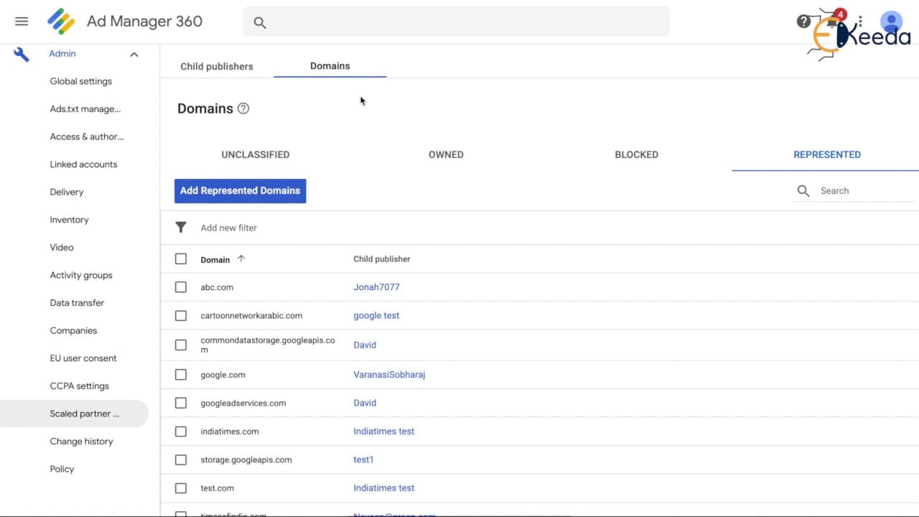Open the user account avatar
The width and height of the screenshot is (919, 517).
pyautogui.click(x=891, y=22)
